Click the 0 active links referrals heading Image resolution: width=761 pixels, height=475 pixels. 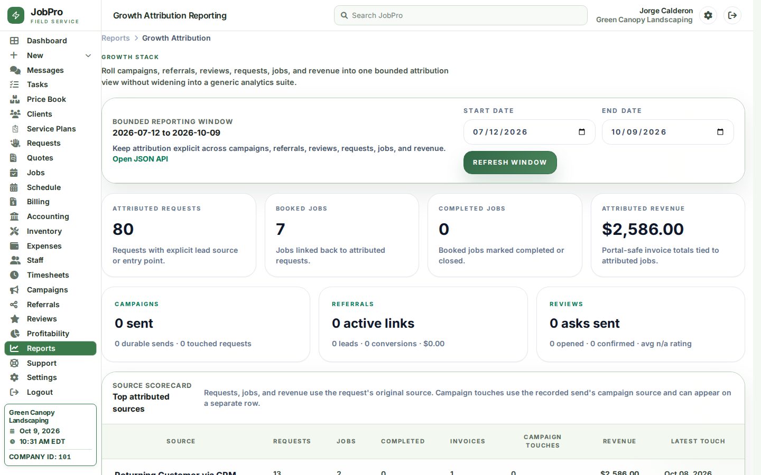point(373,324)
